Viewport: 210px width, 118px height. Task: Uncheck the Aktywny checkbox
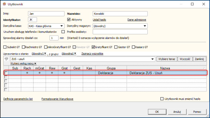coord(69,20)
